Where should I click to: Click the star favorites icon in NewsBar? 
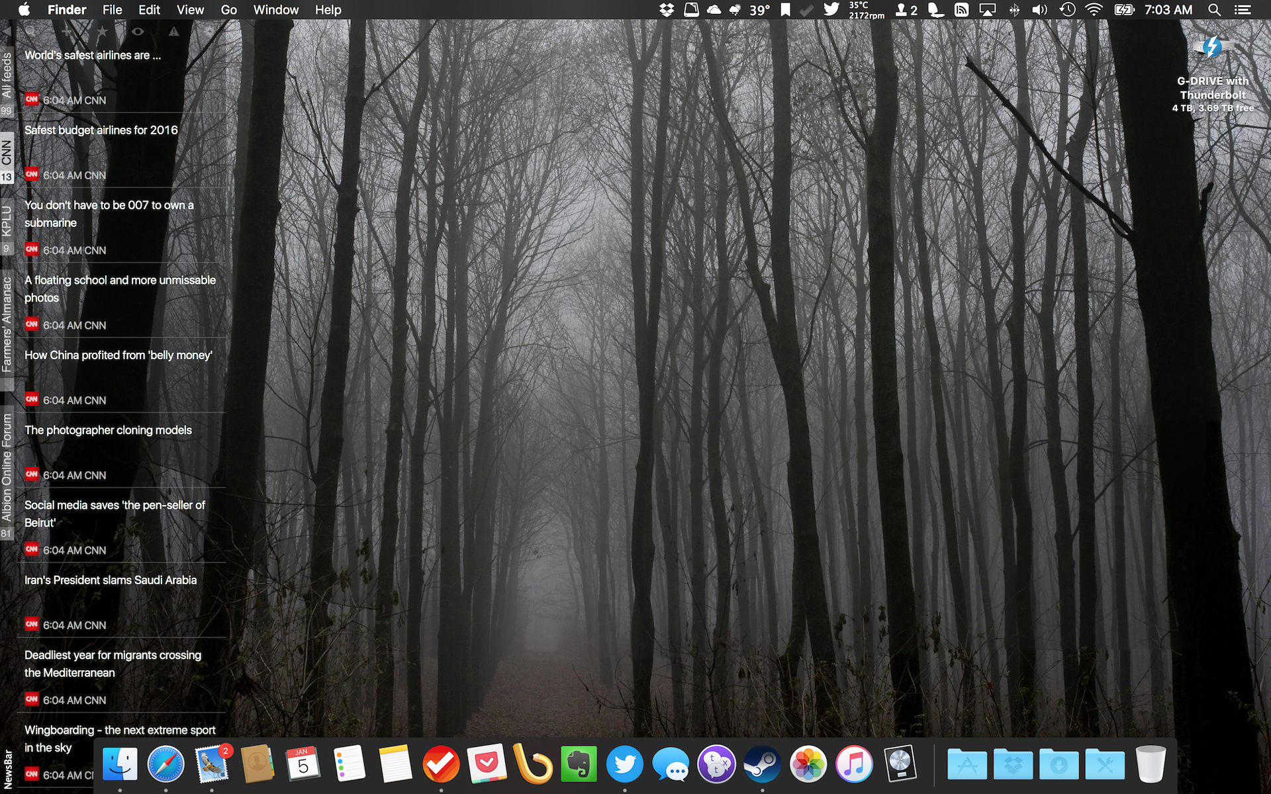coord(102,31)
